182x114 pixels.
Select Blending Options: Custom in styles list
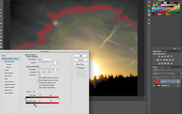pyautogui.click(x=11, y=59)
